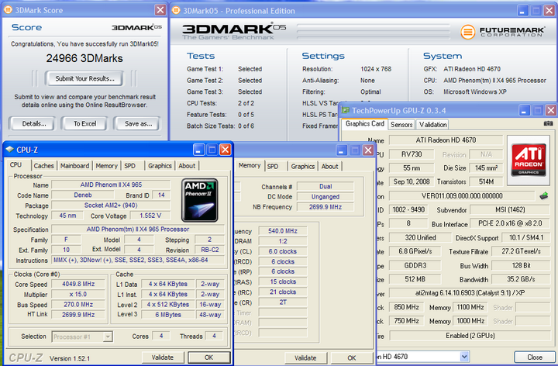Open the Processor #1 selection dropdown

click(108, 337)
